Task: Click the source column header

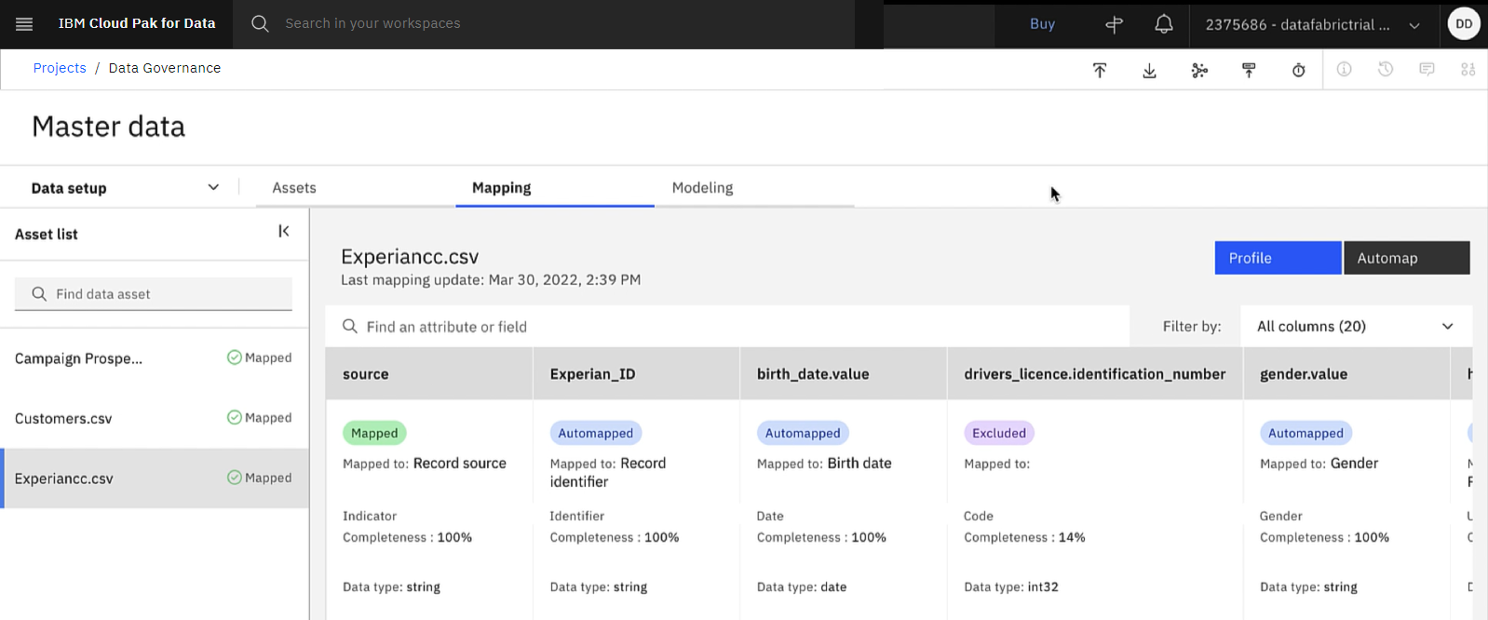Action: point(428,374)
